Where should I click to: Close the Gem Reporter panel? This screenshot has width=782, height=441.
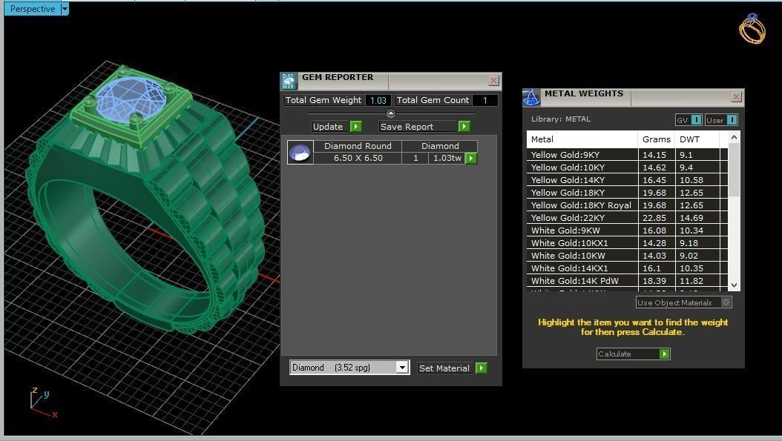pos(493,80)
